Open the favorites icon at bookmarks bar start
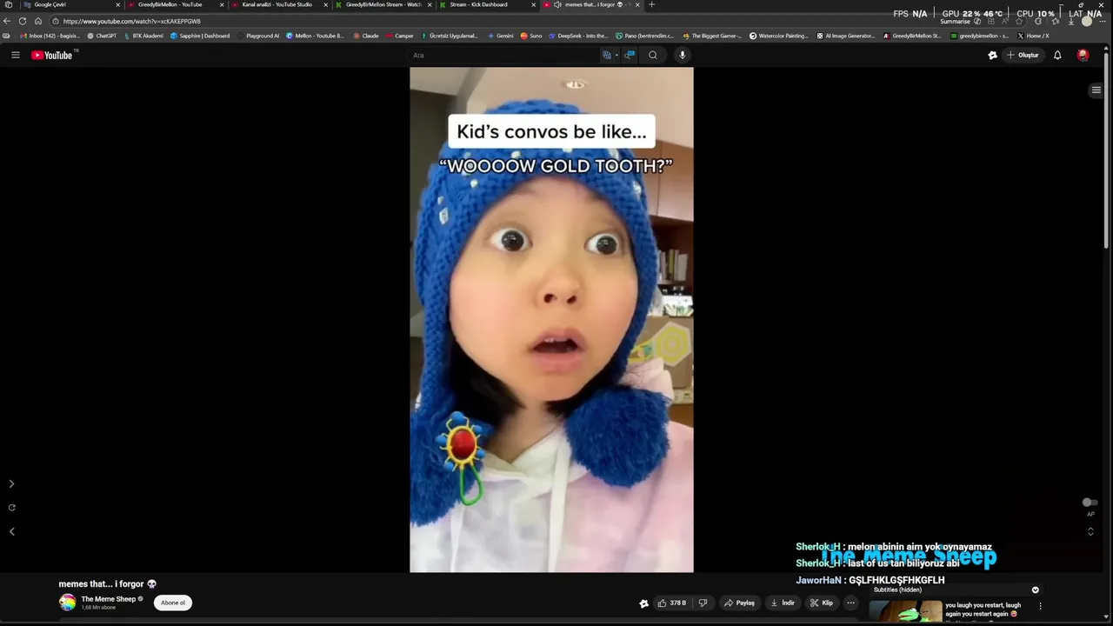This screenshot has height=626, width=1113. (x=7, y=36)
